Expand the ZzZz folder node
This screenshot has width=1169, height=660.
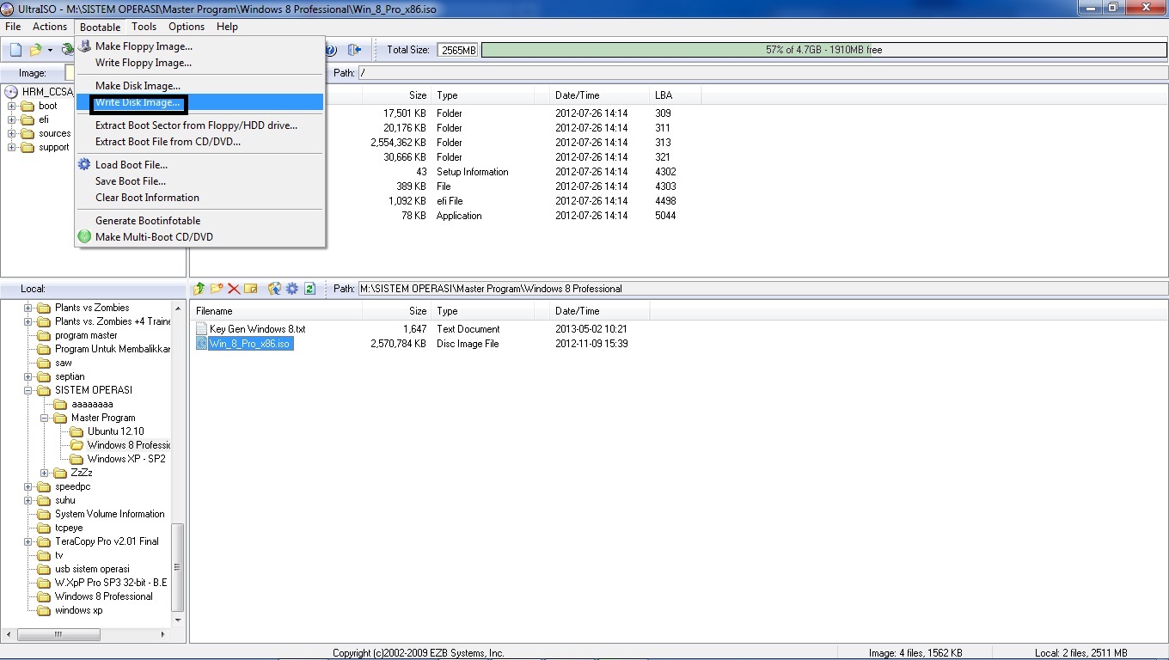[45, 473]
